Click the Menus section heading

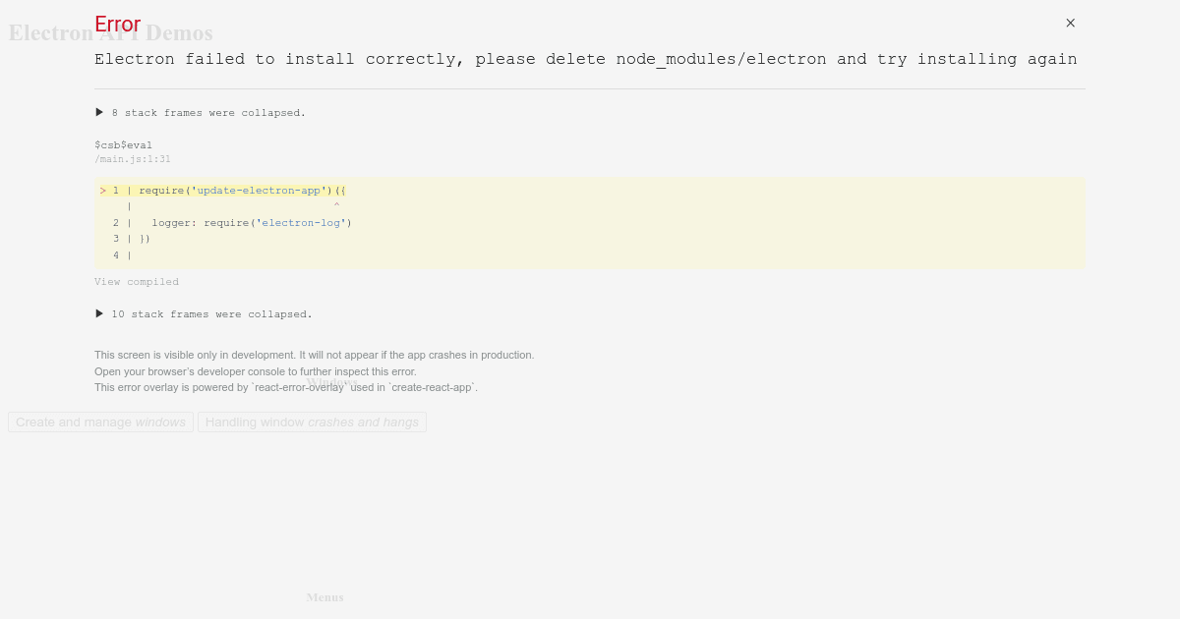point(324,597)
